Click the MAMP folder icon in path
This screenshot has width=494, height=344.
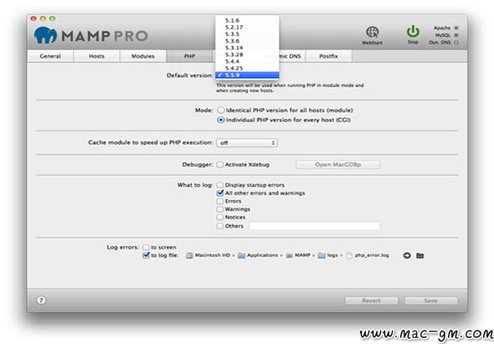coord(289,255)
